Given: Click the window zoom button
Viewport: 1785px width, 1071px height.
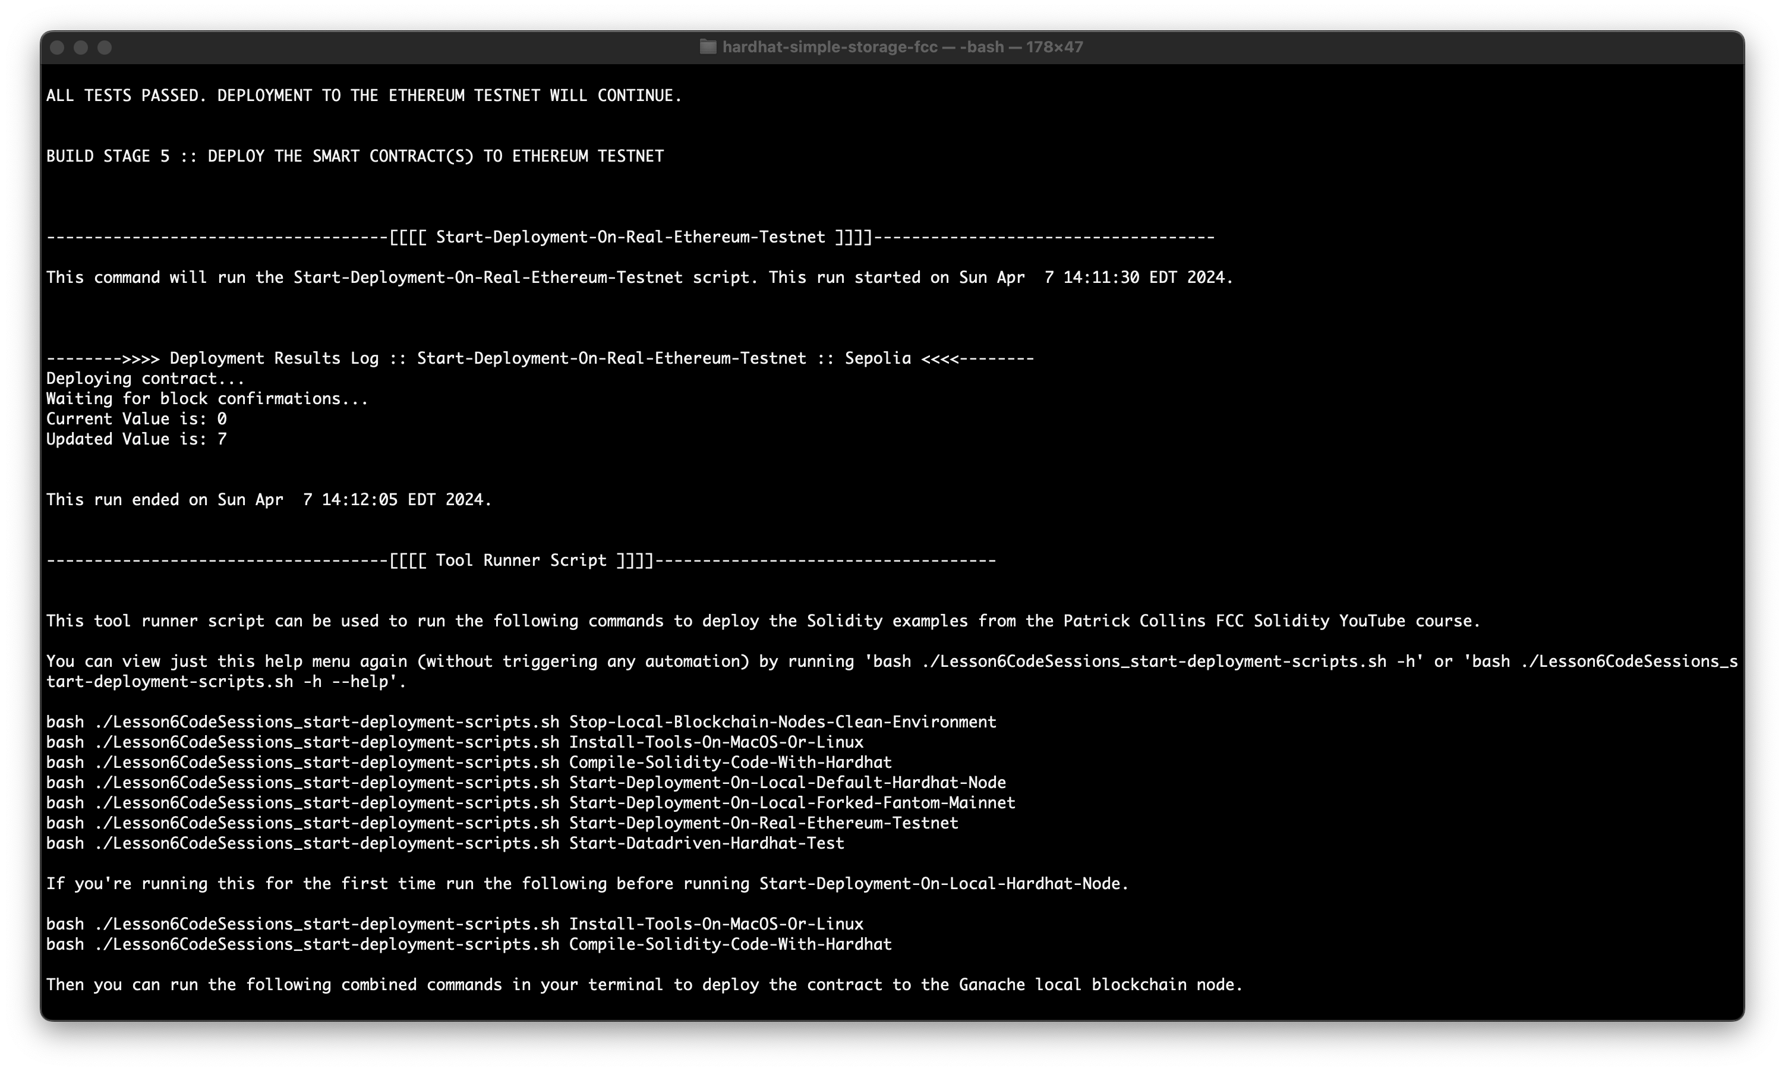Looking at the screenshot, I should [105, 48].
